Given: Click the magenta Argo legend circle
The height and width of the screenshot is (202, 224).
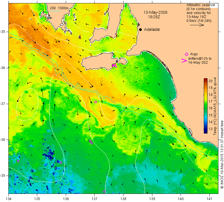Looking at the screenshot, I should click(x=186, y=54).
